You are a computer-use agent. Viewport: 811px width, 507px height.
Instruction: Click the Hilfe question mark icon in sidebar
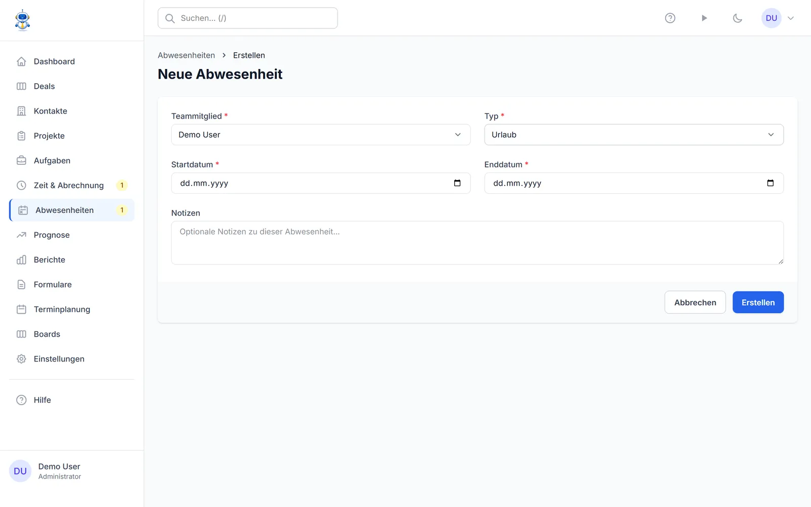click(21, 400)
